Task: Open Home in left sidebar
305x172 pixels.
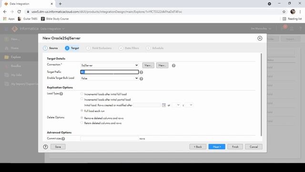Action: (15, 48)
